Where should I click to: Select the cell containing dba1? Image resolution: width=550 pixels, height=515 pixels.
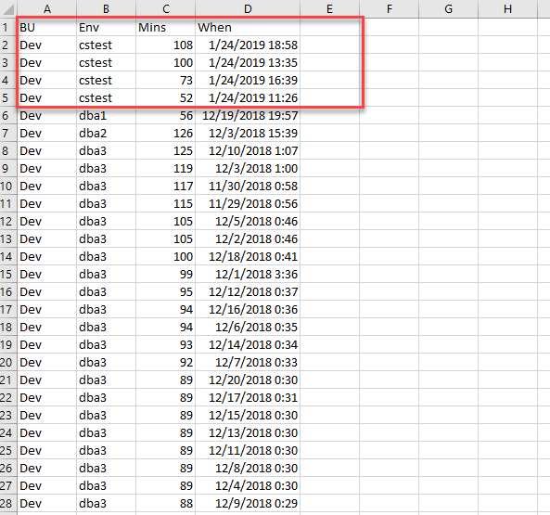[x=106, y=115]
